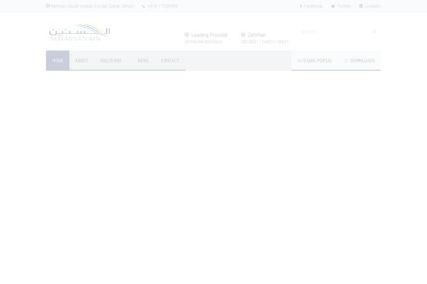The image size is (427, 284).
Task: Click the Certified heading text
Action: point(256,35)
